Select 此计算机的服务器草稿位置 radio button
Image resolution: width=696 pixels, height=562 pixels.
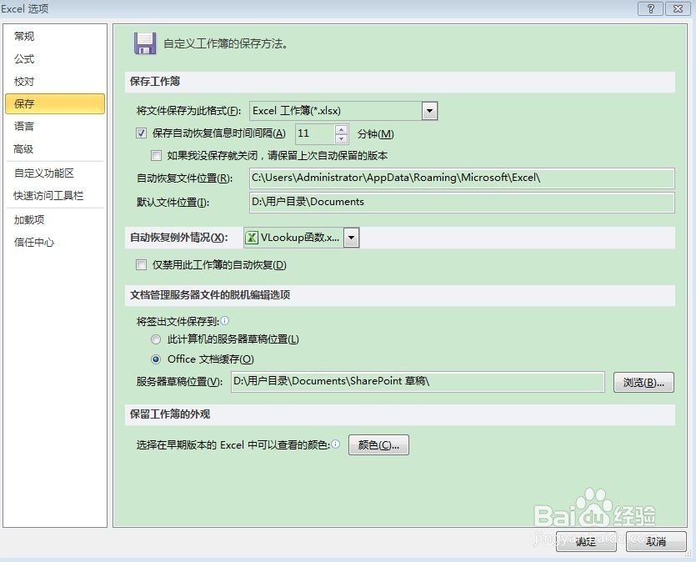click(155, 339)
